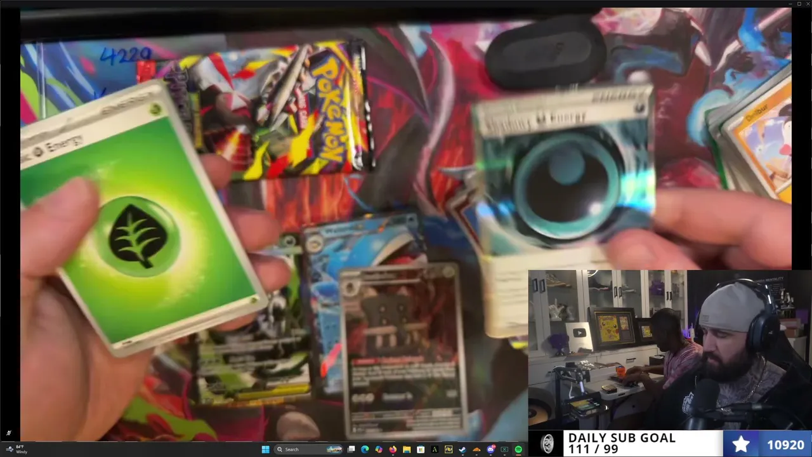Screen dimensions: 812x457
Task: Open File Explorer from the taskbar
Action: pyautogui.click(x=407, y=449)
